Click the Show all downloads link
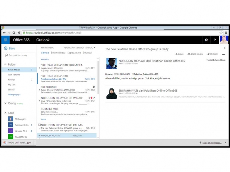Screen dimensions: 230x172 click(x=212, y=143)
